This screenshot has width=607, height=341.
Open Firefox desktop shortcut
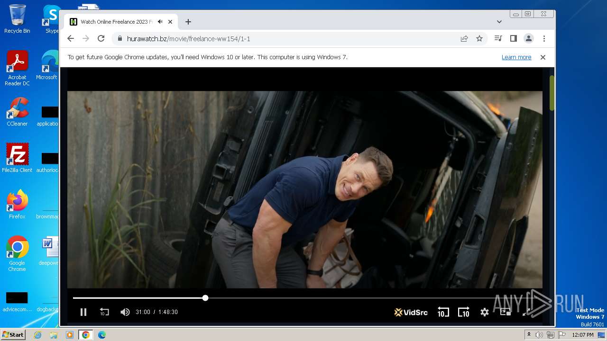tap(17, 205)
